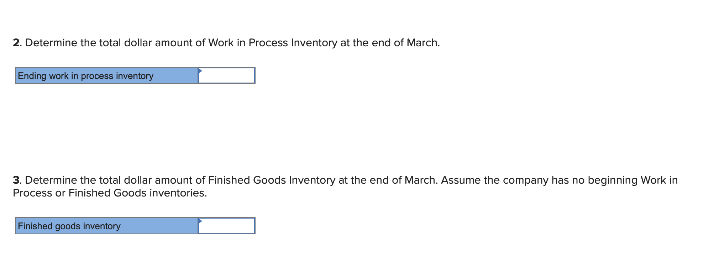Click 'Work in Process Inventory' in question 2
This screenshot has height=262, width=714.
pos(272,43)
